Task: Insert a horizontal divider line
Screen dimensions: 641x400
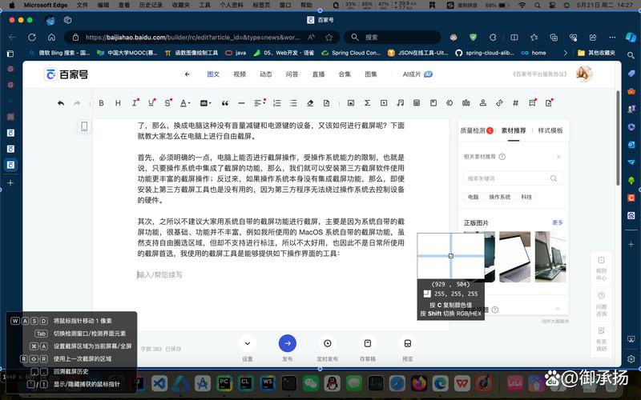Action: [x=241, y=103]
